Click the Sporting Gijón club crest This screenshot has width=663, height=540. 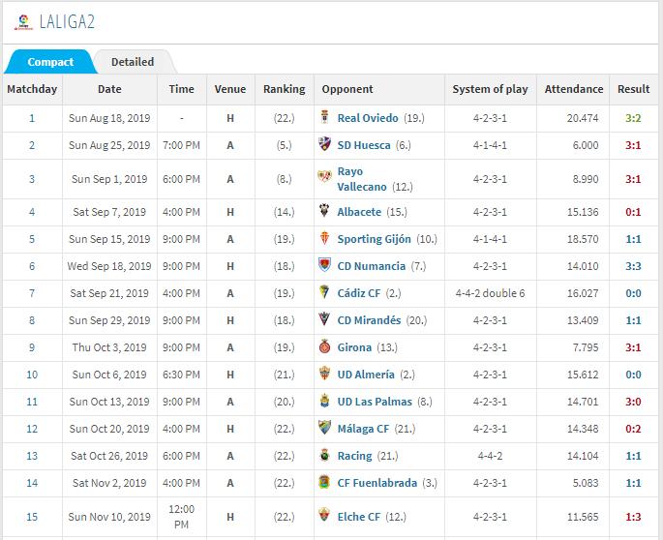325,238
